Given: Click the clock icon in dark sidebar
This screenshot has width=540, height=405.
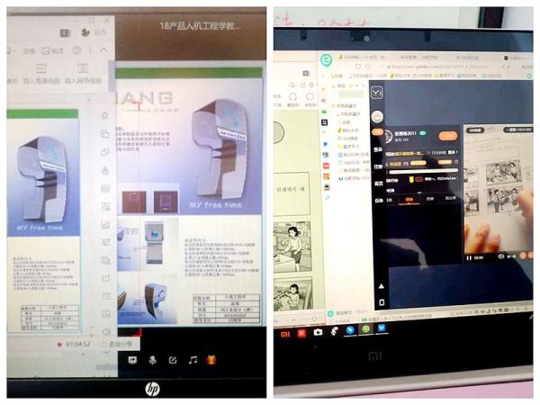Looking at the screenshot, I should click(x=377, y=93).
